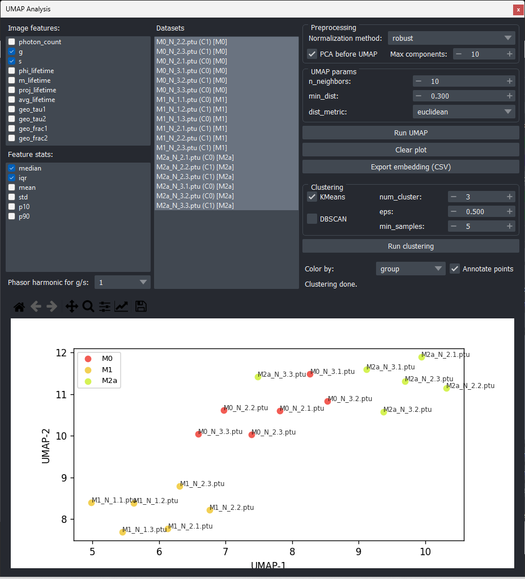Activate the zoom-to-rectangle tool
The width and height of the screenshot is (525, 579).
tap(88, 306)
